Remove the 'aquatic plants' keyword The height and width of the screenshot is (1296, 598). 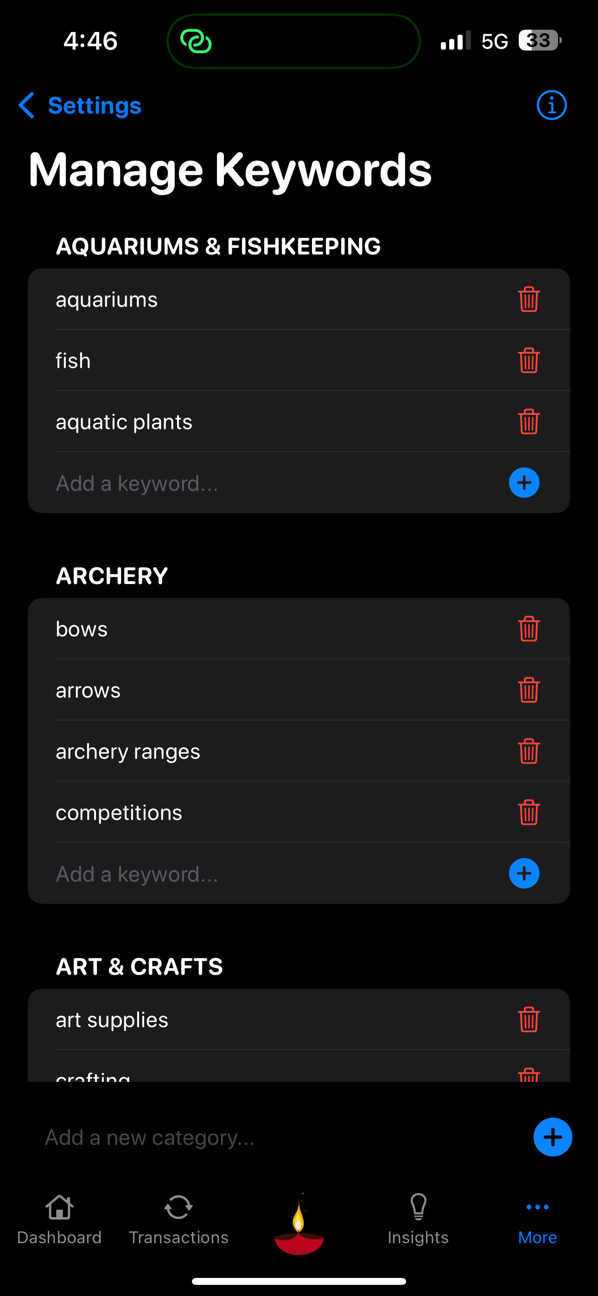click(x=528, y=422)
